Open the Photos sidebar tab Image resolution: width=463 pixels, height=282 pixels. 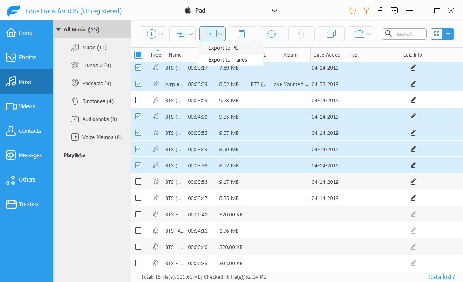(26, 57)
